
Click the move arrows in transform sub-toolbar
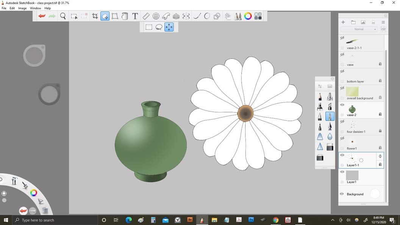click(x=169, y=27)
